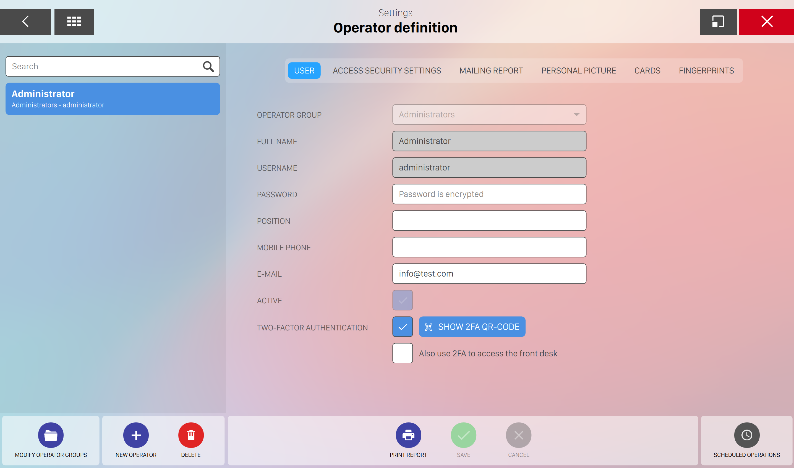The image size is (794, 468).
Task: Open the grid menu icon
Action: 74,22
